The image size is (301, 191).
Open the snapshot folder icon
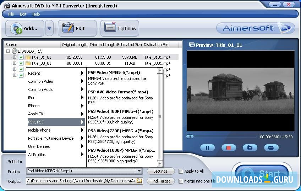tap(271, 147)
